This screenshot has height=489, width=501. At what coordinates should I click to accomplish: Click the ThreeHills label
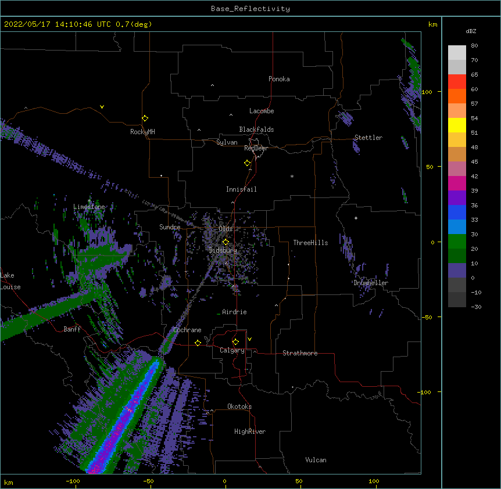pos(310,243)
